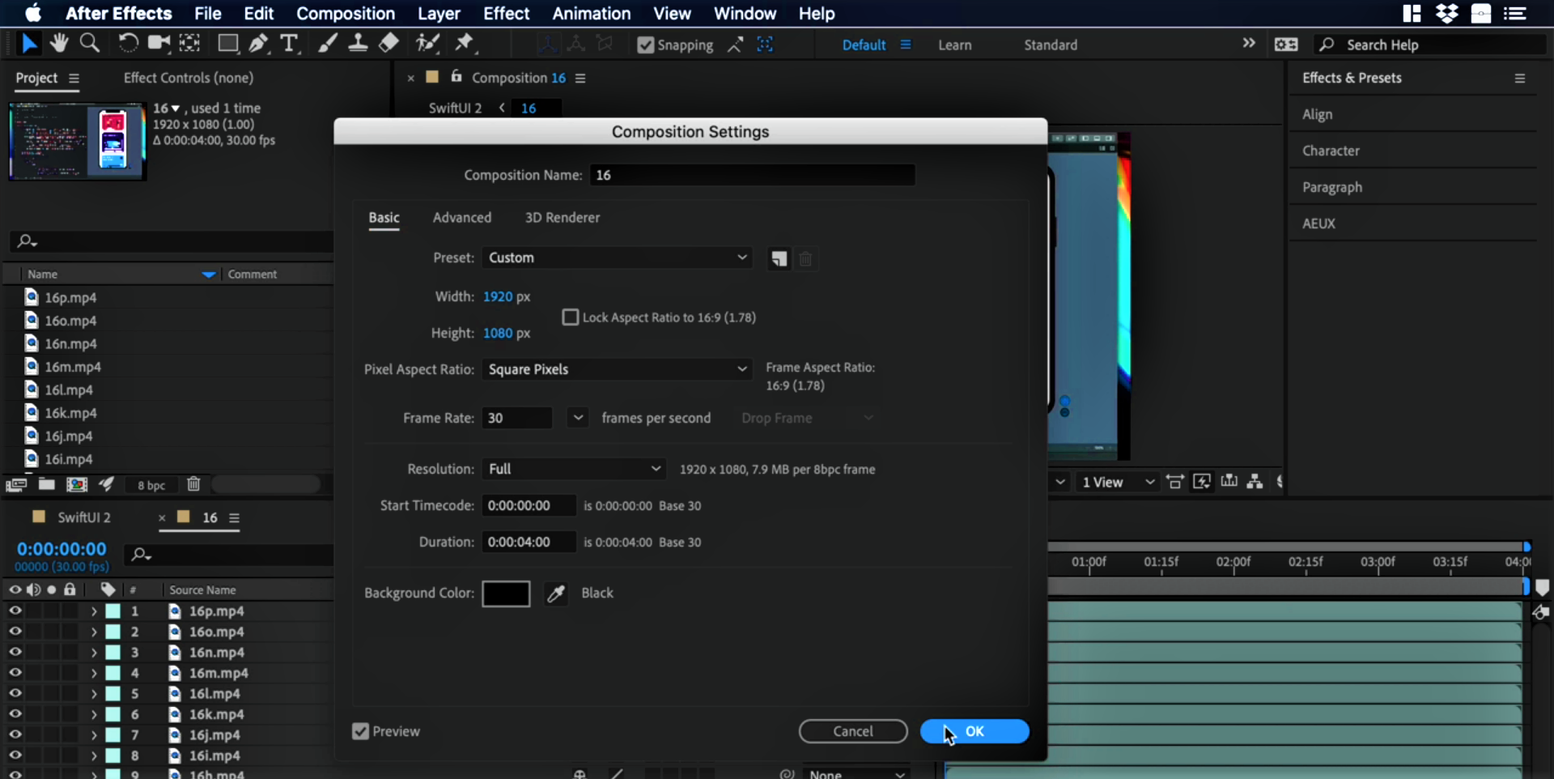The width and height of the screenshot is (1554, 779).
Task: Select the Eraser tool
Action: (388, 43)
